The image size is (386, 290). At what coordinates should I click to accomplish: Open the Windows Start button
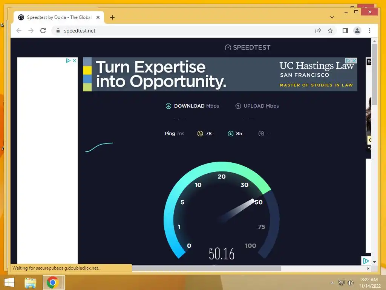[x=9, y=282]
